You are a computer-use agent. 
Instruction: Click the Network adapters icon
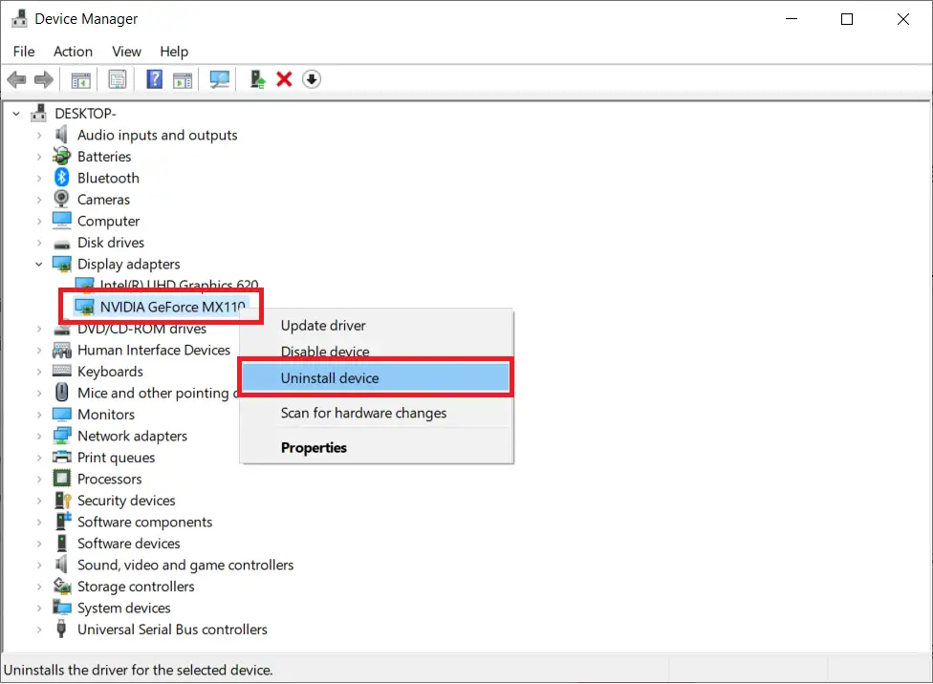62,436
